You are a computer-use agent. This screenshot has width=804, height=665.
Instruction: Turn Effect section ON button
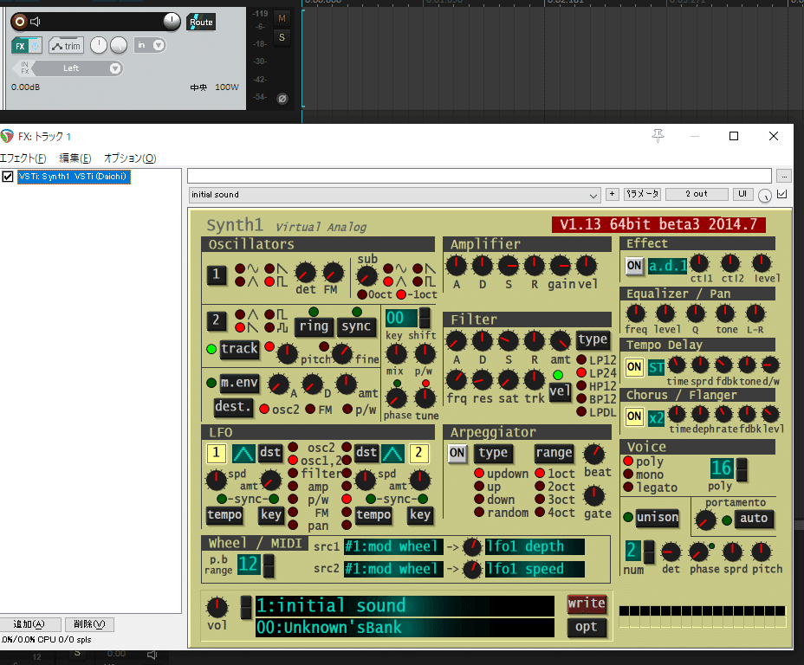(634, 266)
